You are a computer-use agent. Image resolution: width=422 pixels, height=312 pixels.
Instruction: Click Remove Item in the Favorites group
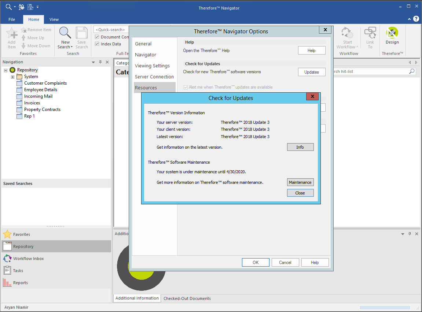tap(36, 30)
